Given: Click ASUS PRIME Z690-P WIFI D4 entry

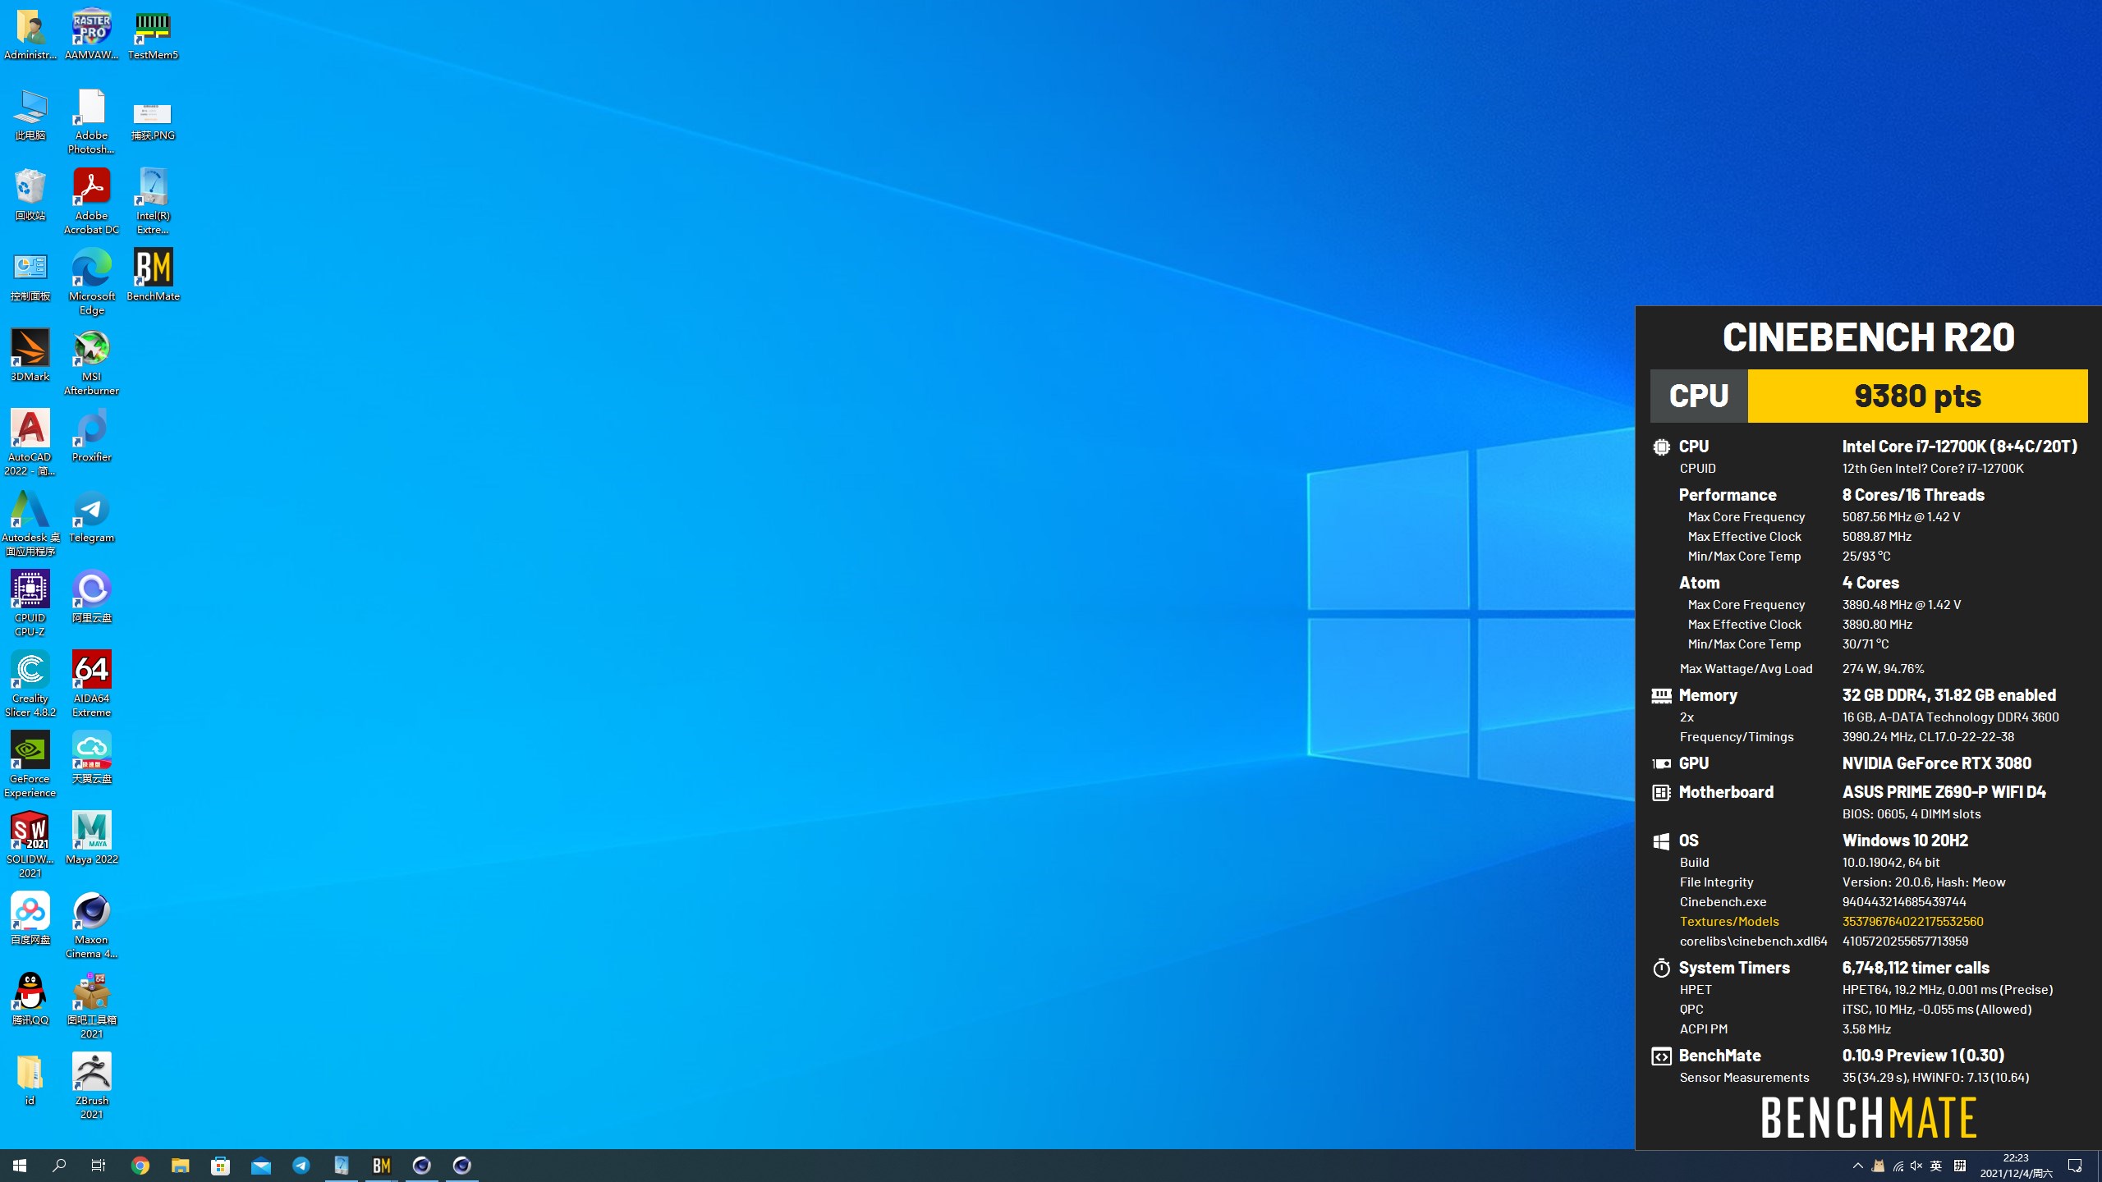Looking at the screenshot, I should pyautogui.click(x=1944, y=792).
